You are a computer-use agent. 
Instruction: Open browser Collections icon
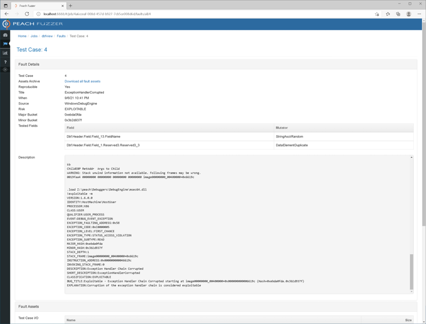coord(398,14)
